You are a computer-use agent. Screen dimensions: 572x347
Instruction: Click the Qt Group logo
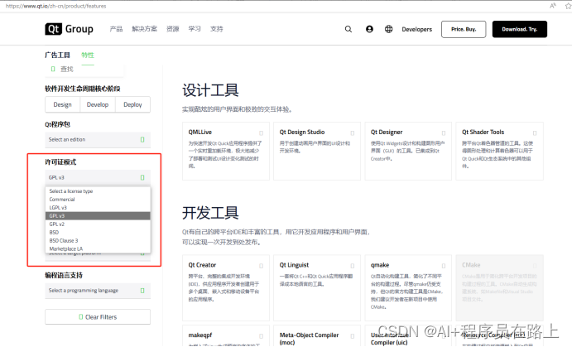point(69,29)
